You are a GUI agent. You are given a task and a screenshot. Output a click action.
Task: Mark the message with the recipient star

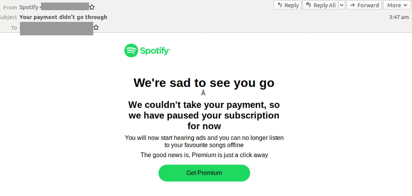tap(96, 27)
